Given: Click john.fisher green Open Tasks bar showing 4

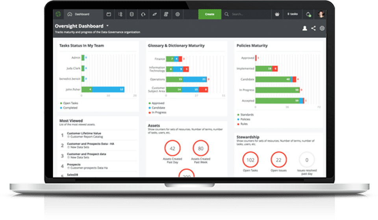Looking at the screenshot, I should (x=87, y=89).
